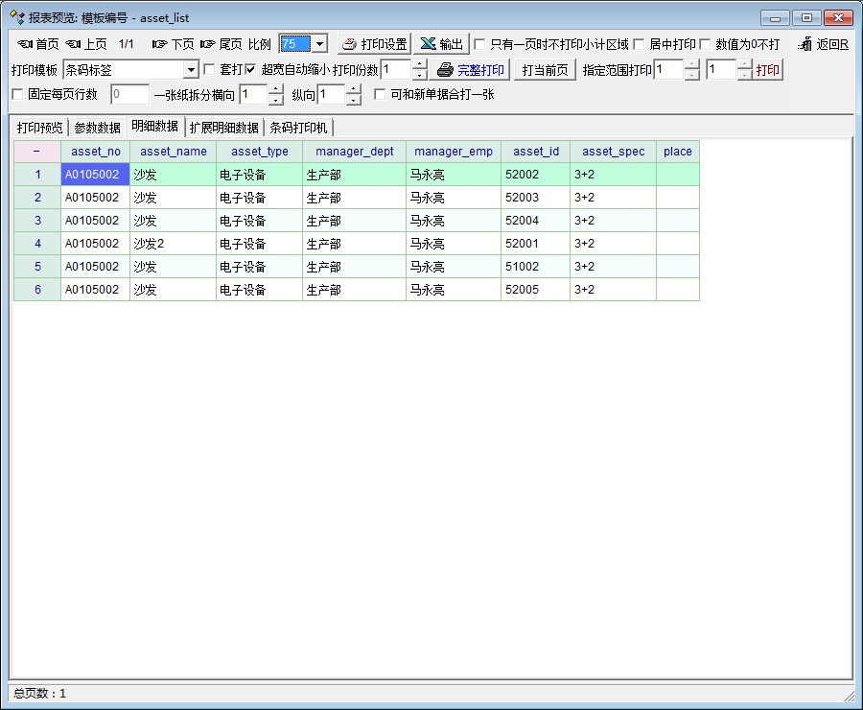The height and width of the screenshot is (710, 863).
Task: Click the Excel export (输出) button
Action: coord(441,44)
